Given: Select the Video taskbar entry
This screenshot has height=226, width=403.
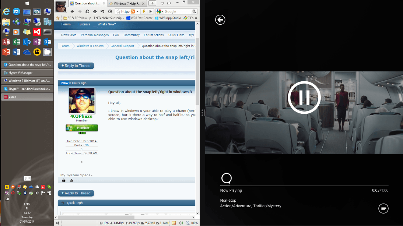Looking at the screenshot, I should 28,97.
